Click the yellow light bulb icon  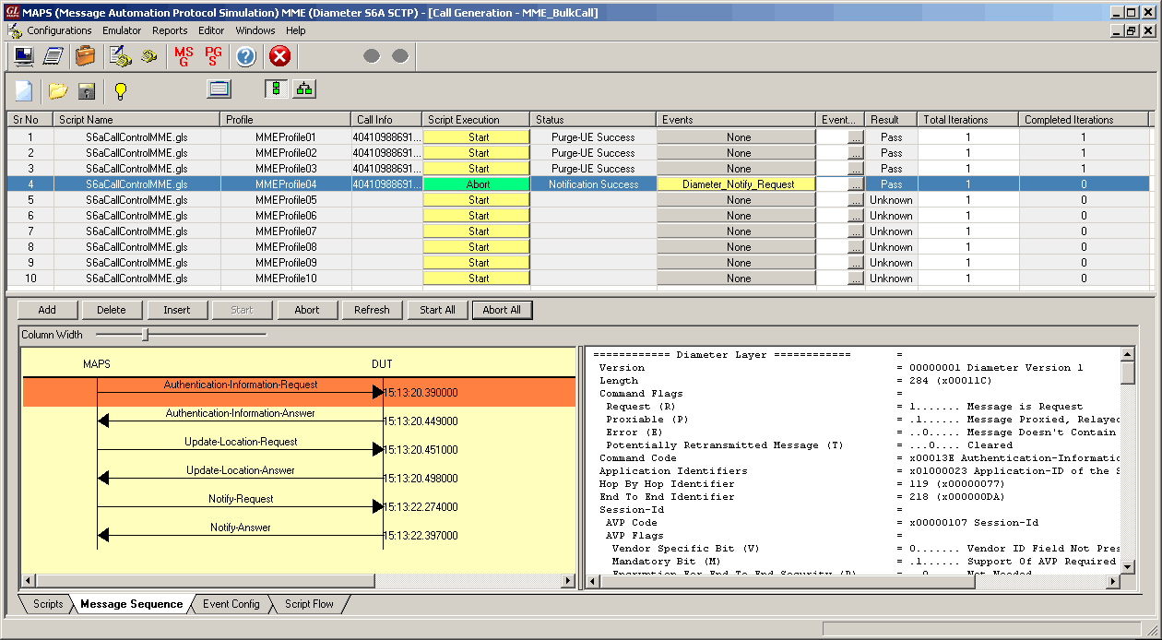[120, 90]
